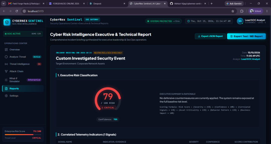Open the tab search dropdown arrow
This screenshot has width=271, height=144.
coord(3,3)
